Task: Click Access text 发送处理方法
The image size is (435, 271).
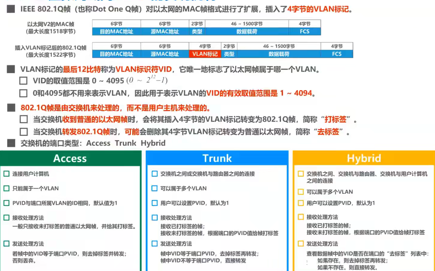Action: (28, 244)
